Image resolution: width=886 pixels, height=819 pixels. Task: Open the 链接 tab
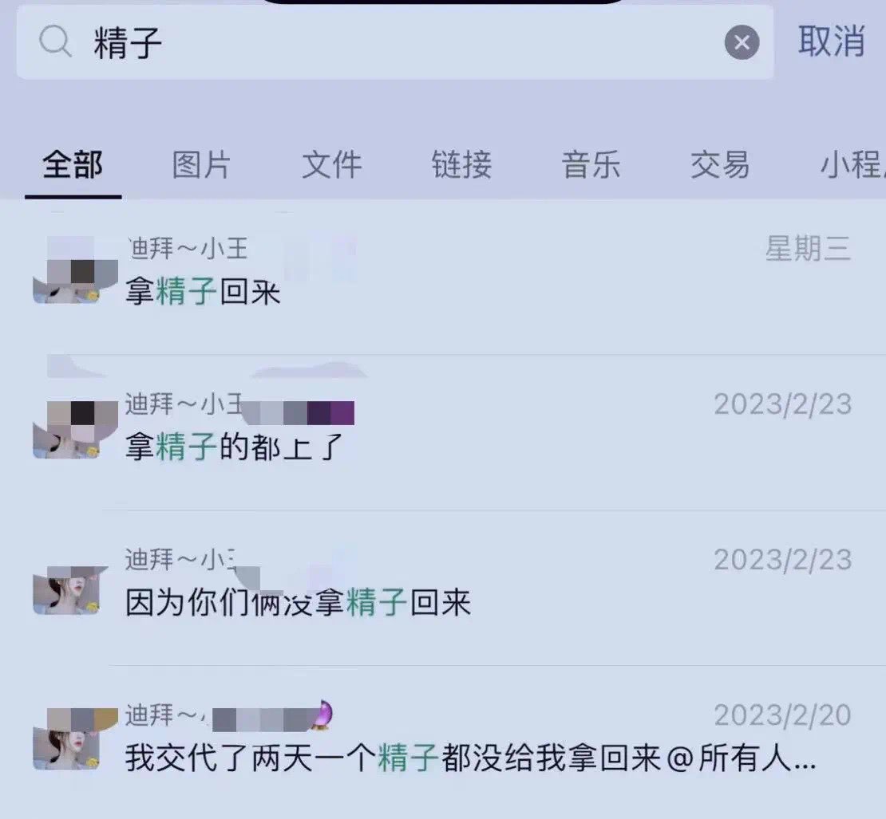[461, 165]
